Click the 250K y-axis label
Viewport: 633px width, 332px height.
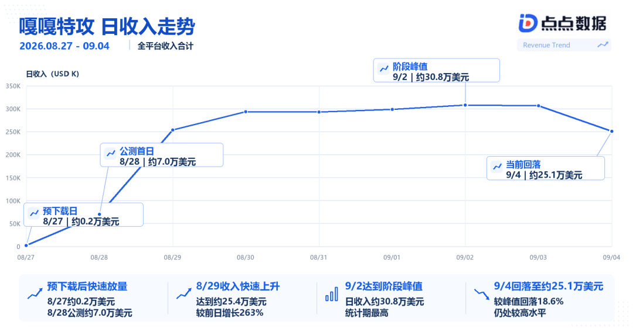[x=13, y=132]
